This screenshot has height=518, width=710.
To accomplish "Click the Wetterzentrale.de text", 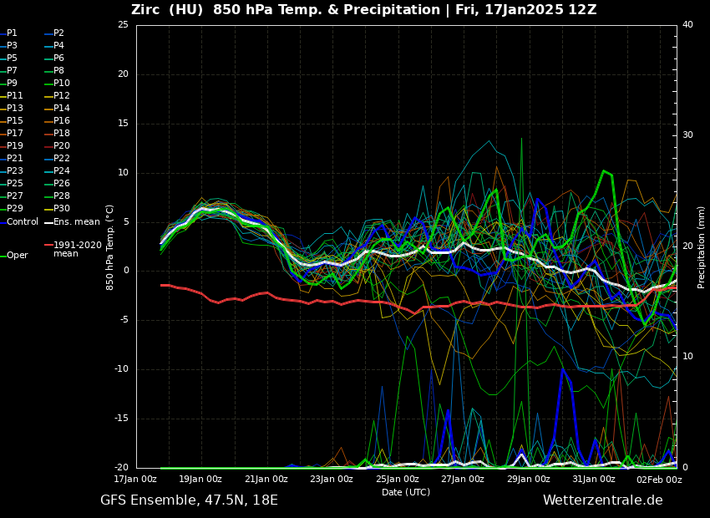I will pyautogui.click(x=602, y=500).
